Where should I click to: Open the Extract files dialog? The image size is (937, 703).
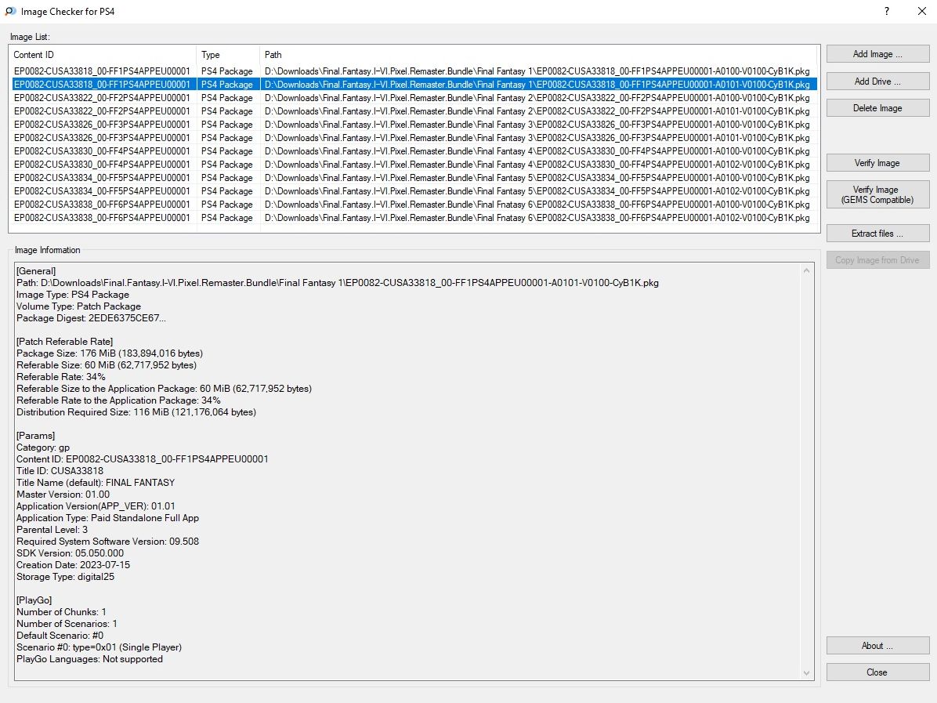click(x=877, y=233)
